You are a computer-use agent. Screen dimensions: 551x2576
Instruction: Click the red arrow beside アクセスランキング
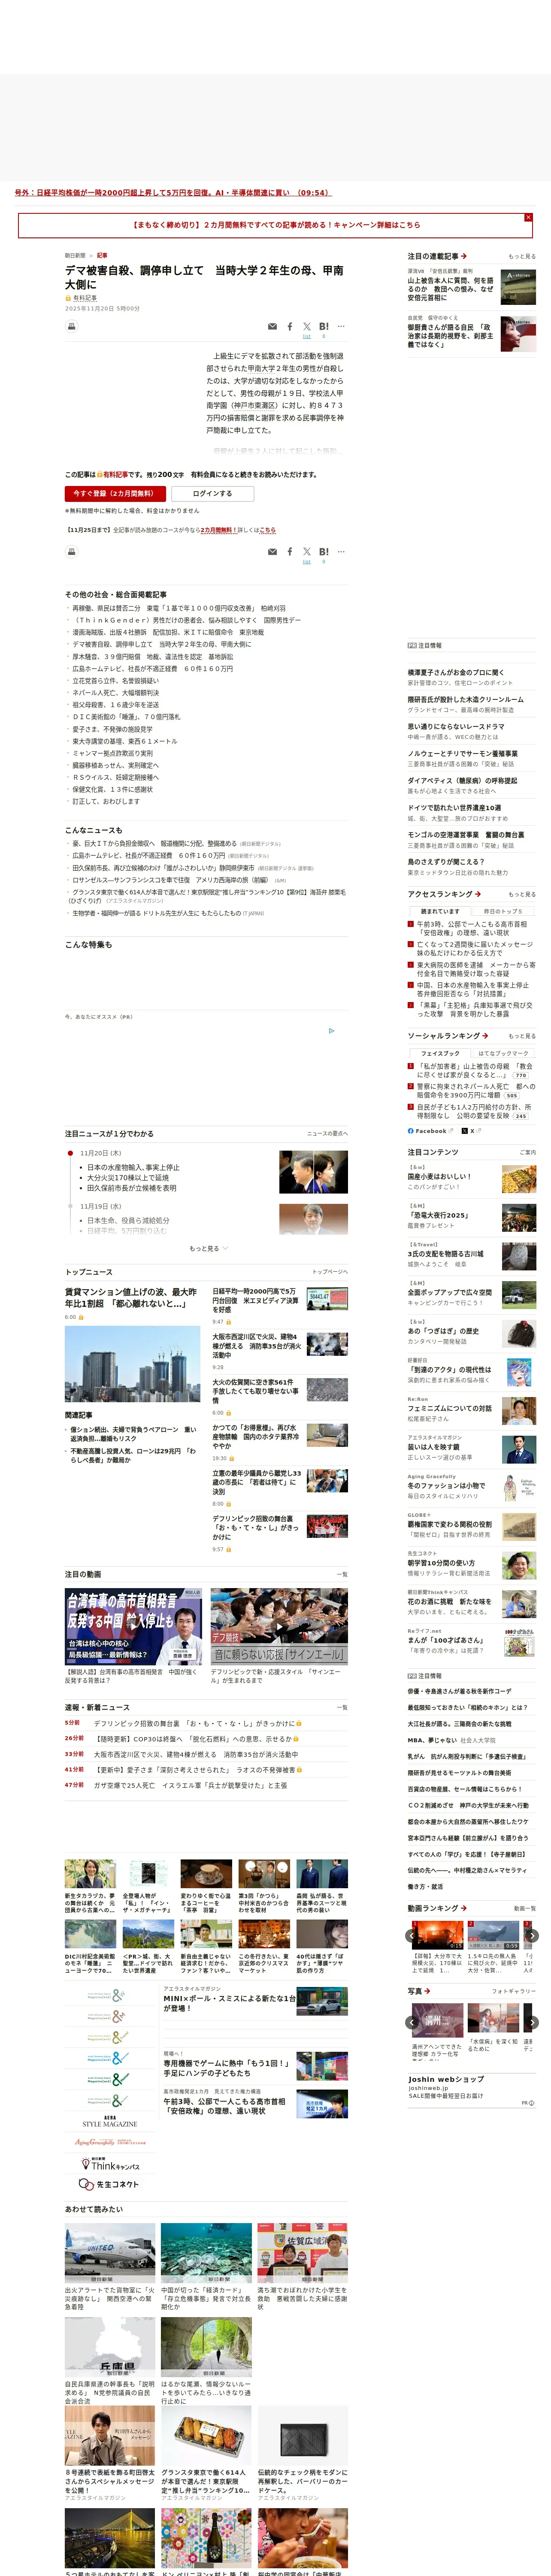pyautogui.click(x=478, y=894)
